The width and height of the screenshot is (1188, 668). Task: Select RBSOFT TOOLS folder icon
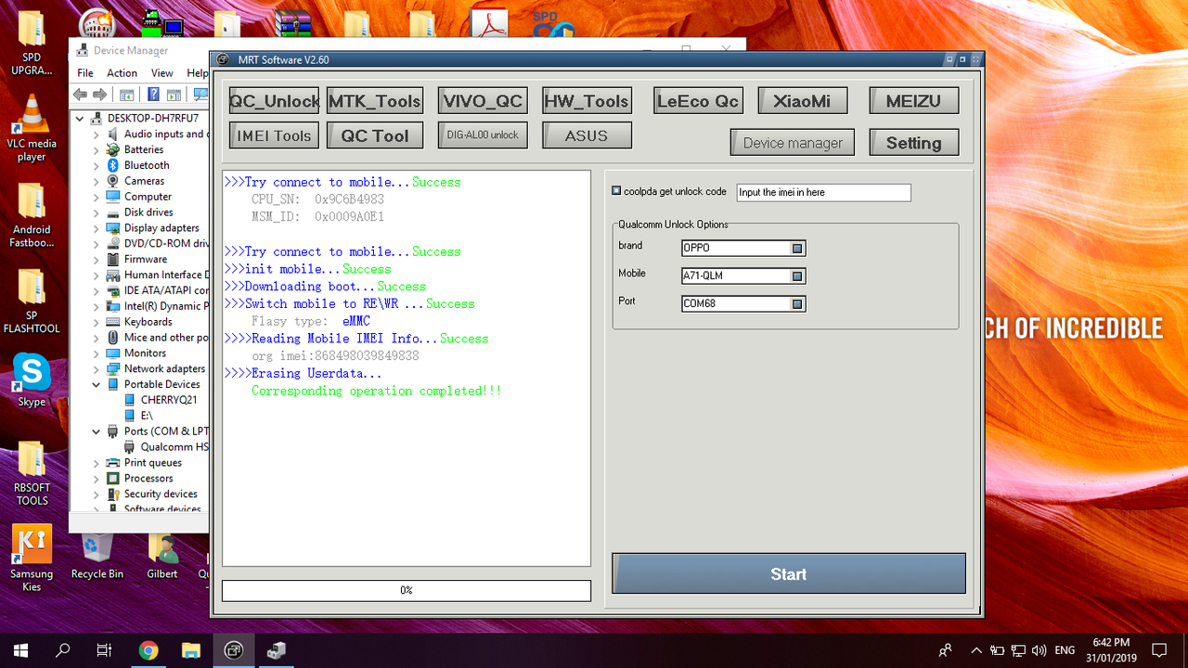(x=32, y=473)
